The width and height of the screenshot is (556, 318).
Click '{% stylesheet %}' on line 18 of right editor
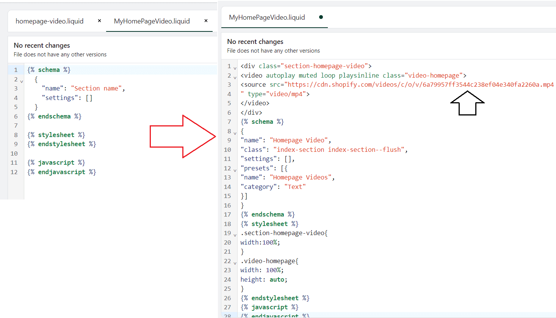click(269, 224)
